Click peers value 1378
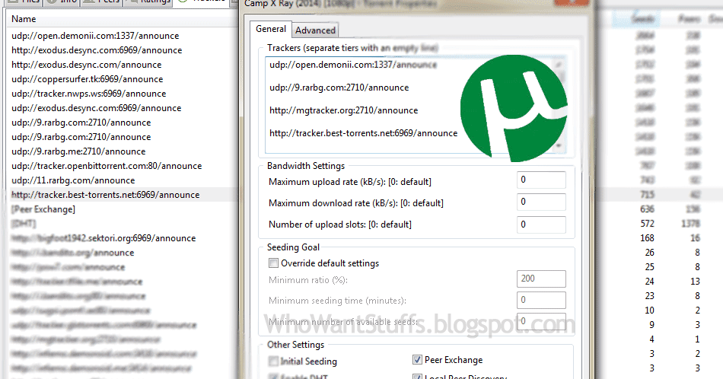The height and width of the screenshot is (379, 723). 691,224
